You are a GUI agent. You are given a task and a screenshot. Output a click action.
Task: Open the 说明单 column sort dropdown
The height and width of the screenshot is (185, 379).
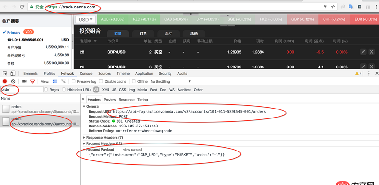95,41
